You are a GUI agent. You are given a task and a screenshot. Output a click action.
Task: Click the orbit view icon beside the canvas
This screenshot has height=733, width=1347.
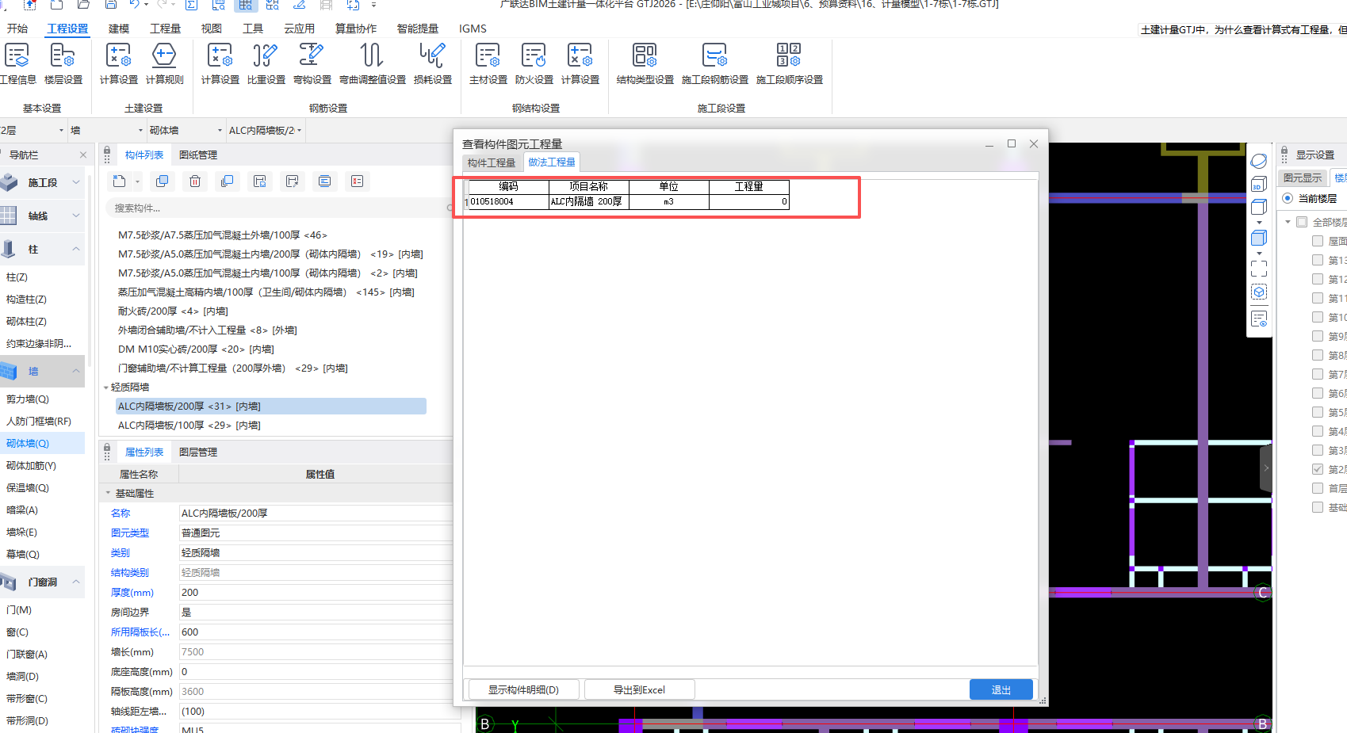pyautogui.click(x=1259, y=161)
